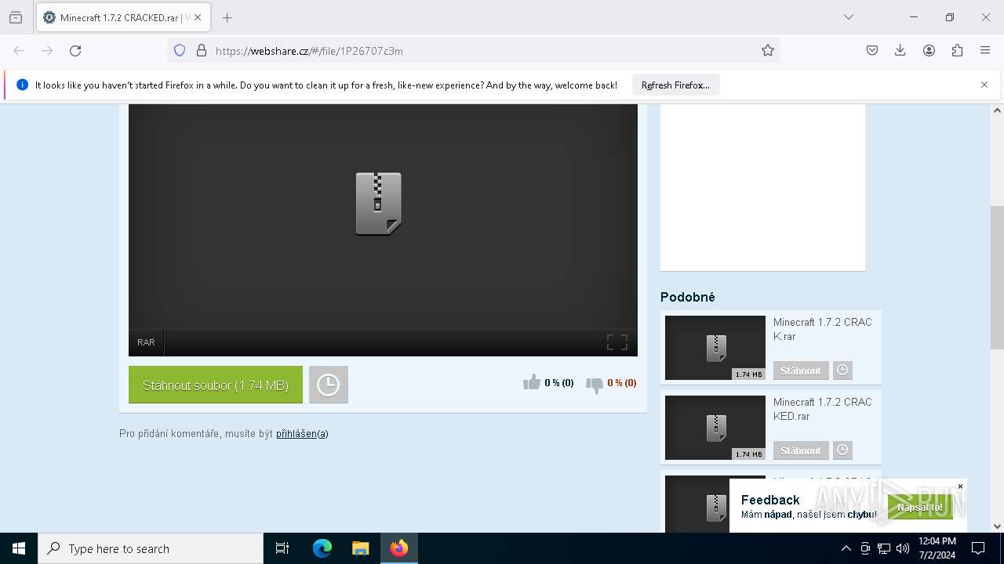The width and height of the screenshot is (1004, 564).
Task: Go back with the browser back arrow
Action: [19, 51]
